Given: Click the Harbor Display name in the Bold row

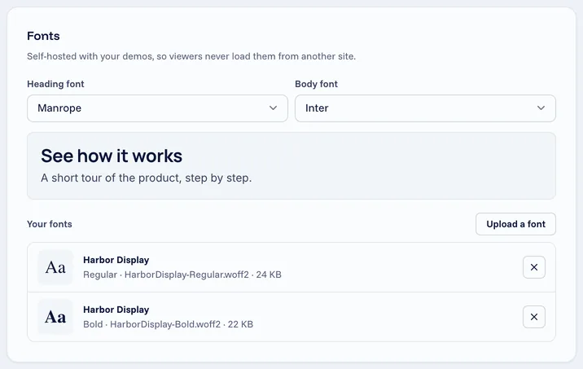Looking at the screenshot, I should coord(116,310).
